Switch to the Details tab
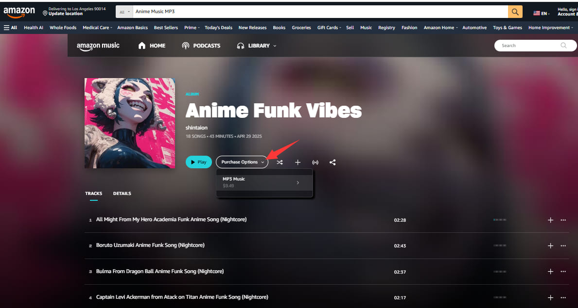Image resolution: width=578 pixels, height=308 pixels. [122, 194]
